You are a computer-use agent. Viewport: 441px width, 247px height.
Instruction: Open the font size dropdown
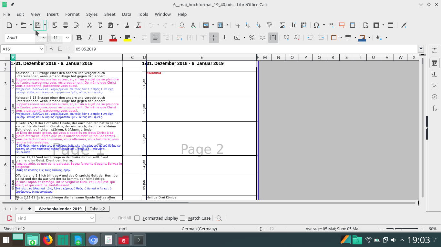pos(67,38)
